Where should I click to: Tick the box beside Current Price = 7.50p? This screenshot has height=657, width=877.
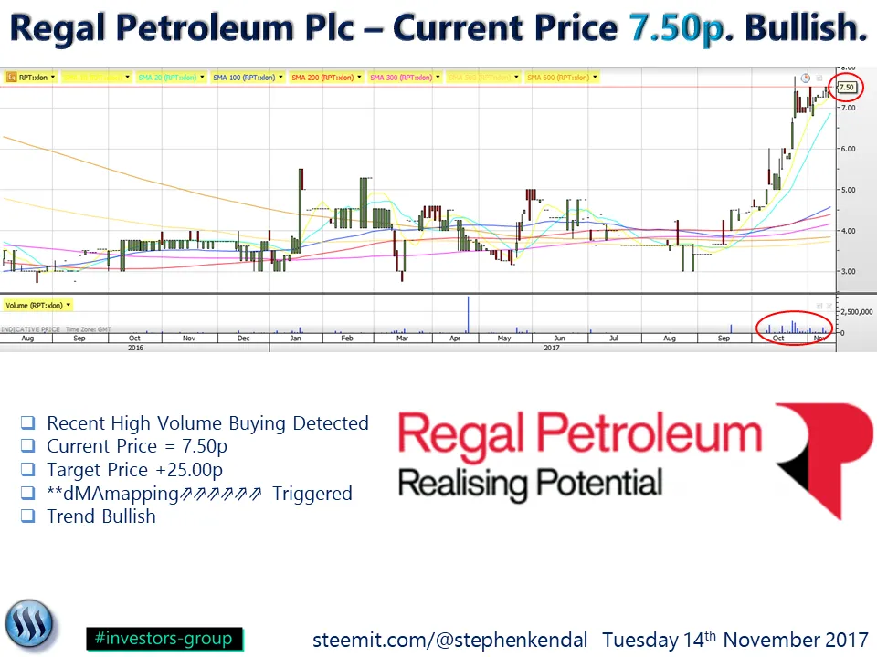pos(28,445)
